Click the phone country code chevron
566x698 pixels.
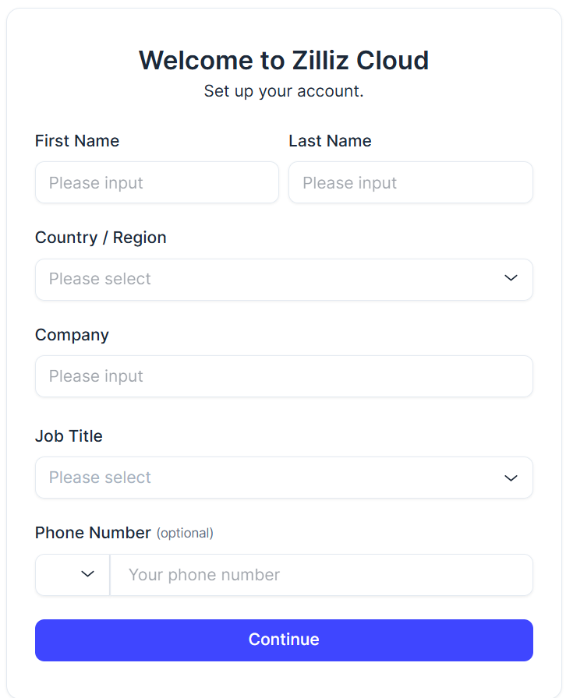click(88, 574)
